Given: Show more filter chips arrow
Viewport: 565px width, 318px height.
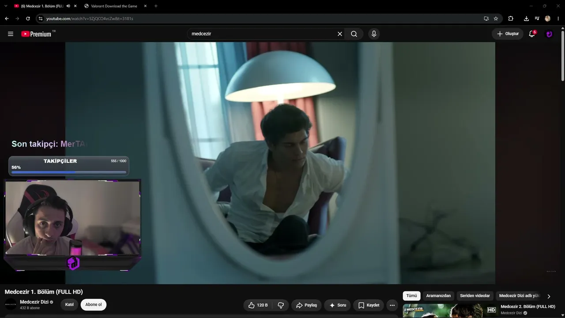Looking at the screenshot, I should [x=549, y=296].
